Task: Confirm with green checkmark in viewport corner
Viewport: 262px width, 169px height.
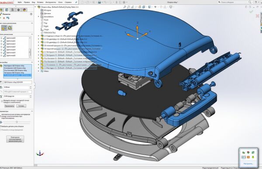Action: (x=251, y=11)
